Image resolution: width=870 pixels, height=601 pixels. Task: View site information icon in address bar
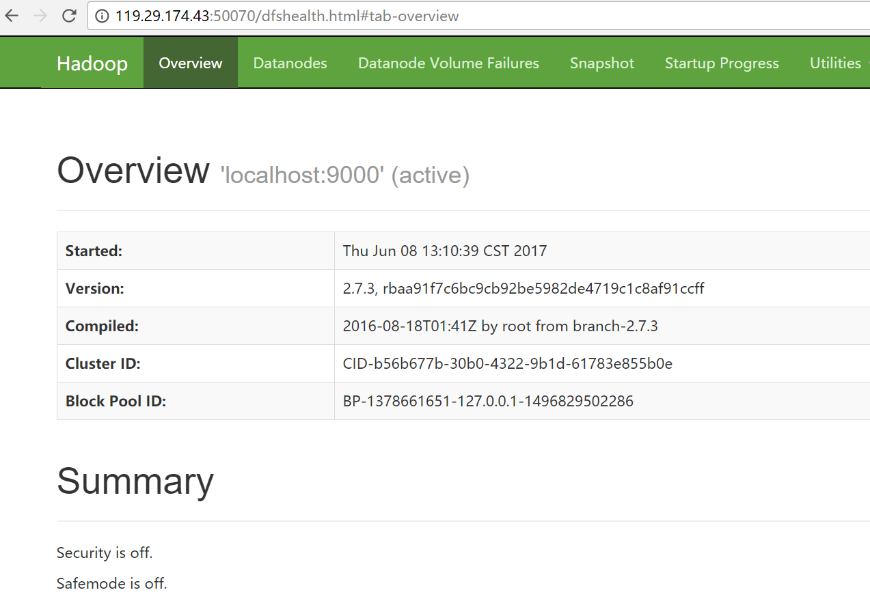pyautogui.click(x=102, y=16)
